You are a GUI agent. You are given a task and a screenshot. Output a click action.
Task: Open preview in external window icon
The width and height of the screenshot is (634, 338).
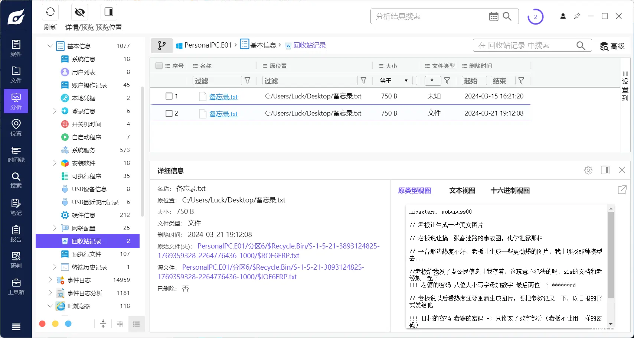point(622,190)
